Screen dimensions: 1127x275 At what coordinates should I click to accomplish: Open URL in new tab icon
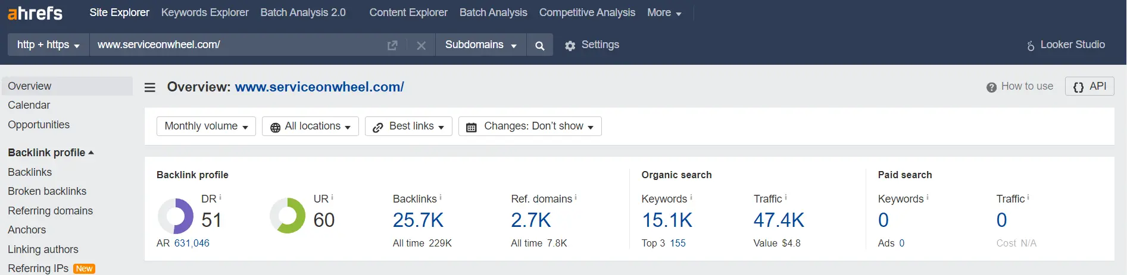pos(392,45)
